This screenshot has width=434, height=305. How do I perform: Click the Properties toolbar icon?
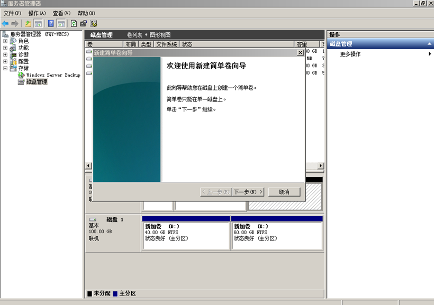(x=84, y=23)
